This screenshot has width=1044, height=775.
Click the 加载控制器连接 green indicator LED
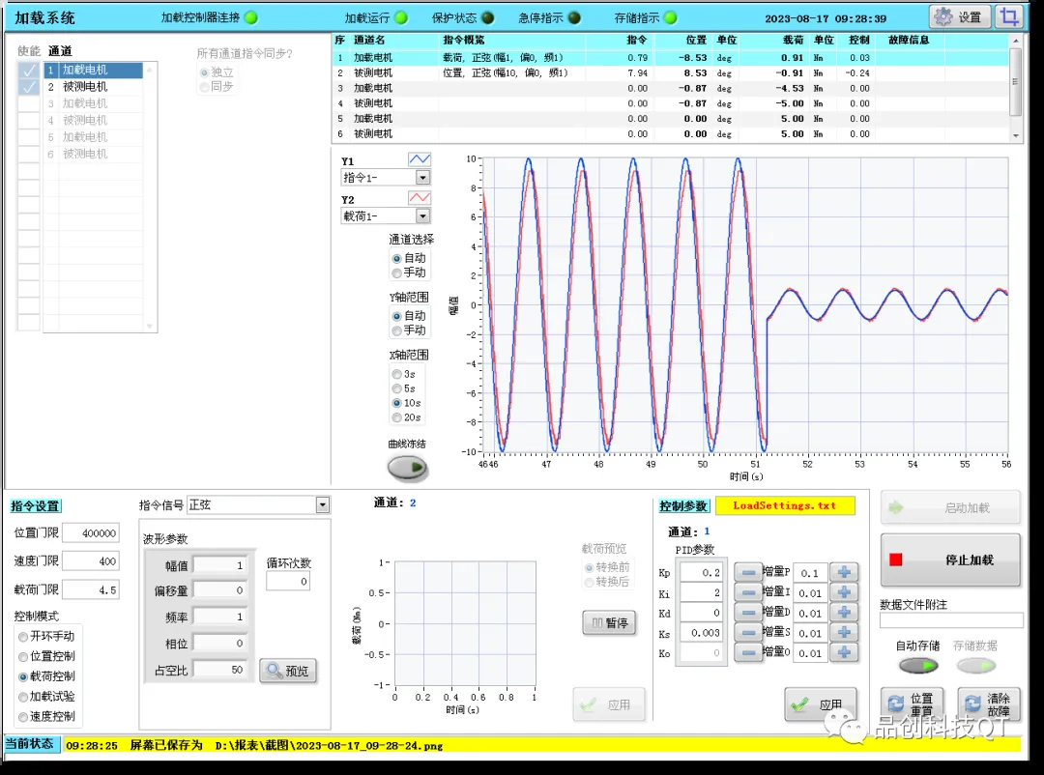point(251,18)
